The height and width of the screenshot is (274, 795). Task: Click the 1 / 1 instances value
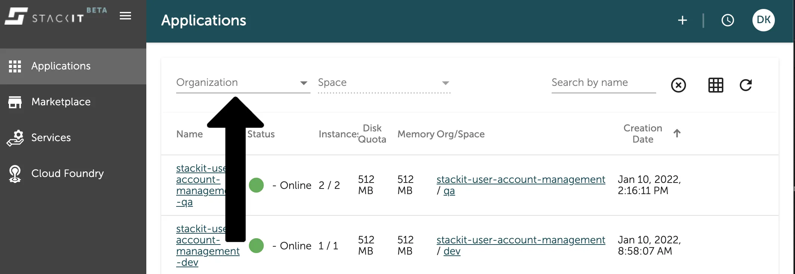pyautogui.click(x=328, y=246)
